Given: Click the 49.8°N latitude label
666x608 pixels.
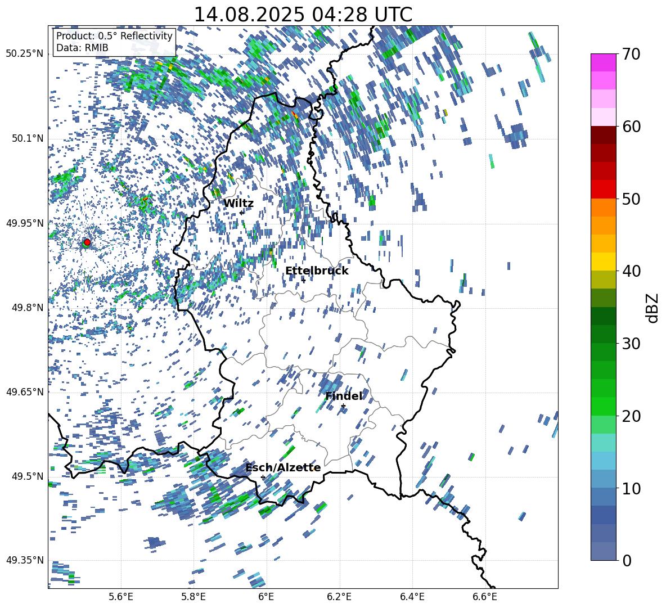Looking at the screenshot, I should point(27,308).
